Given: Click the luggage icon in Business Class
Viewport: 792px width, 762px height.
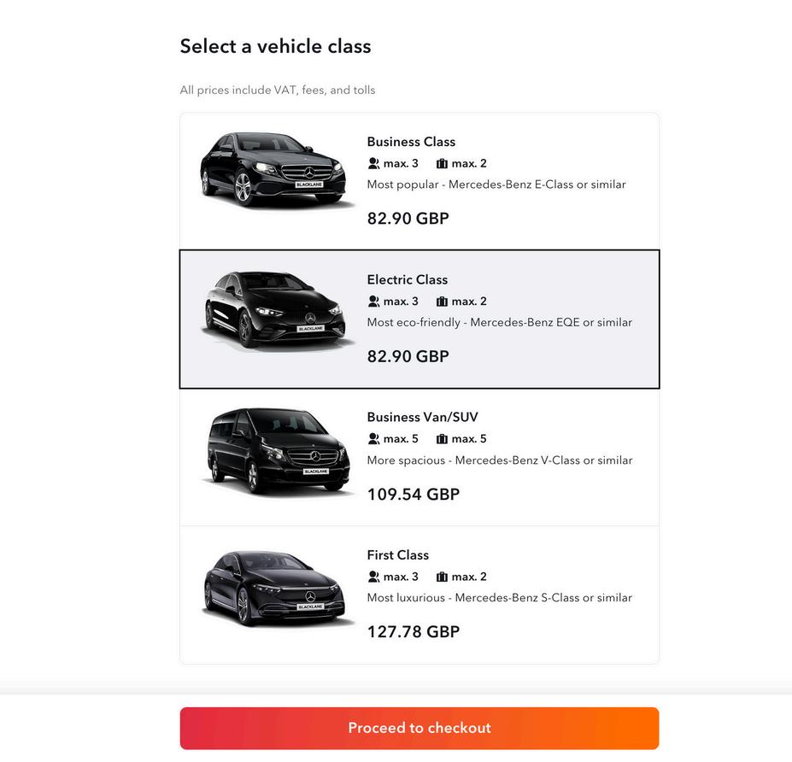Looking at the screenshot, I should coord(442,163).
